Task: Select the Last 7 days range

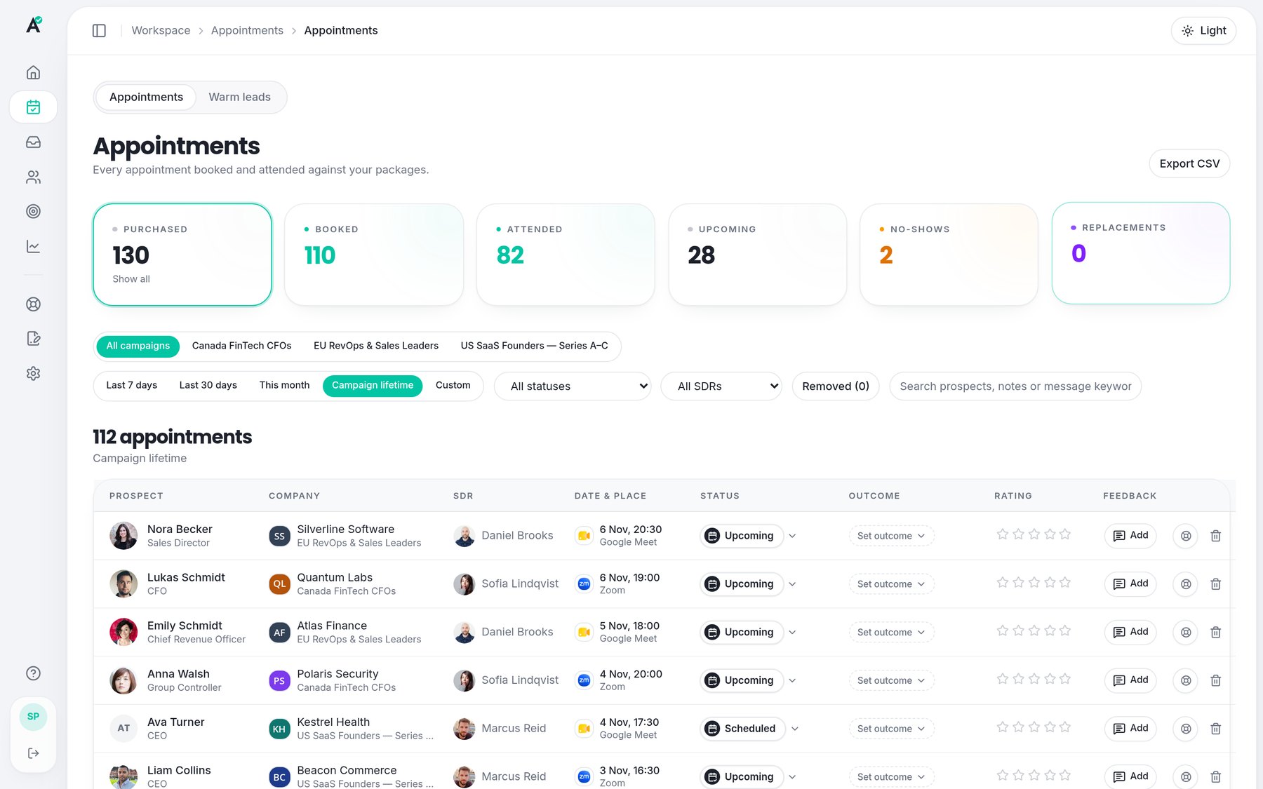Action: point(131,386)
